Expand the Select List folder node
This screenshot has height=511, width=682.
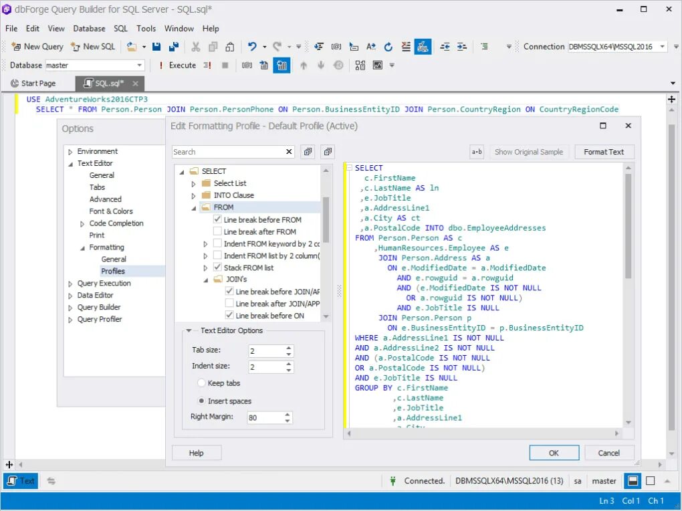(x=193, y=184)
